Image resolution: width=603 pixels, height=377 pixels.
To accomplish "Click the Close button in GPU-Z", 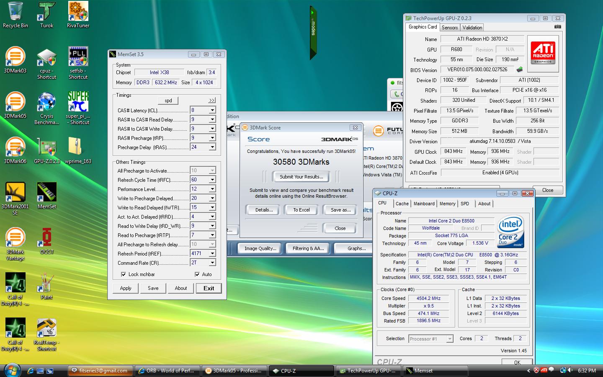I will click(x=548, y=190).
